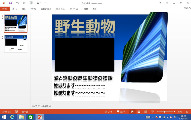This screenshot has width=191, height=120.
Task: Switch to the ホーム tab
Action: (15, 9)
